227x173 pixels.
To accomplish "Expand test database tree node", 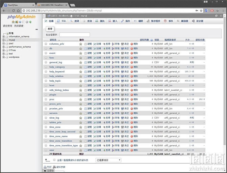I will (3, 54).
